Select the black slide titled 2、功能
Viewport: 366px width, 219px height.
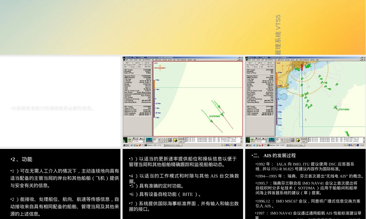click(60, 184)
